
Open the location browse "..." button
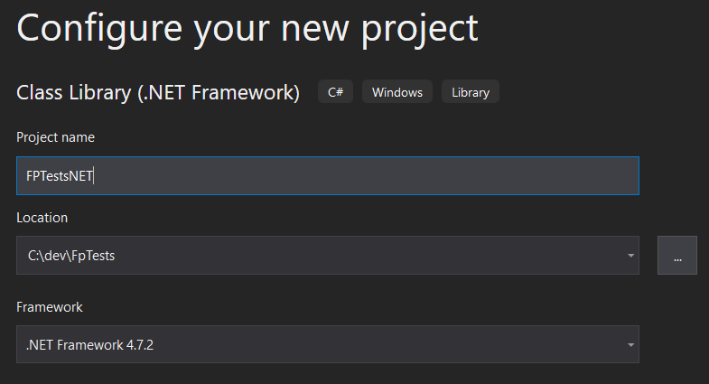[676, 255]
